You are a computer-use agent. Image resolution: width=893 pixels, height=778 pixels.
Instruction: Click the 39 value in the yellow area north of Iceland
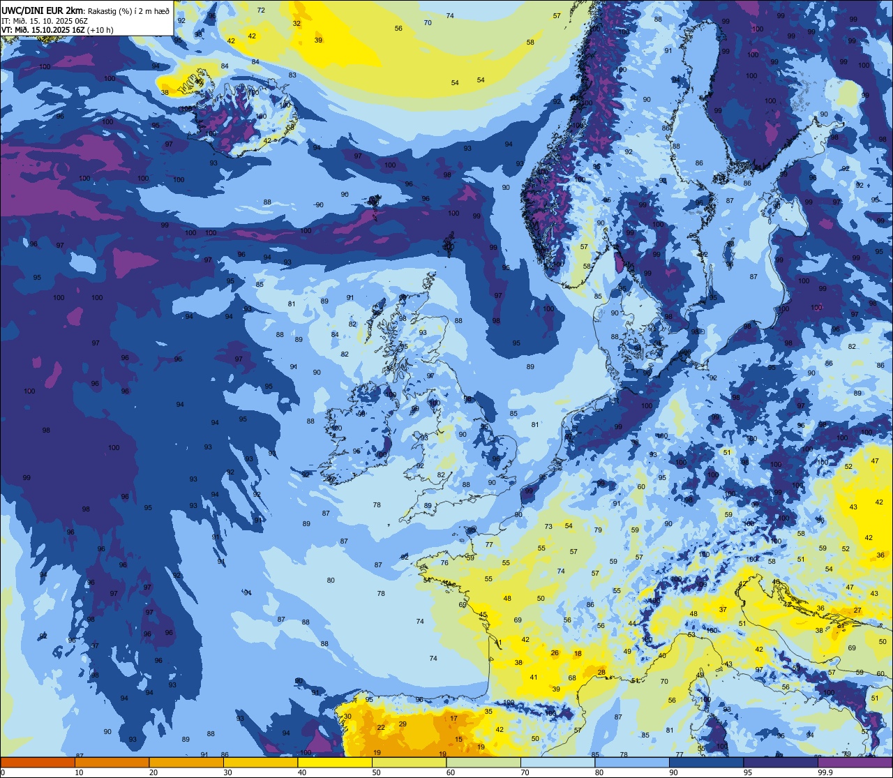(318, 40)
